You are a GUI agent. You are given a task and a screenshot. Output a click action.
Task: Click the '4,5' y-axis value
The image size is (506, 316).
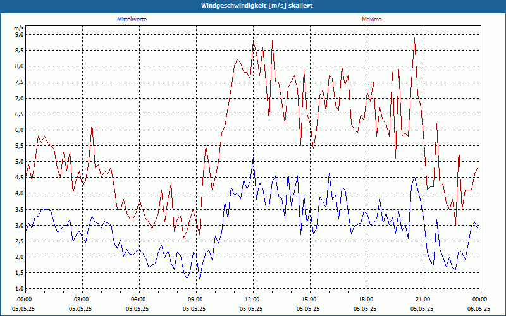(x=19, y=178)
